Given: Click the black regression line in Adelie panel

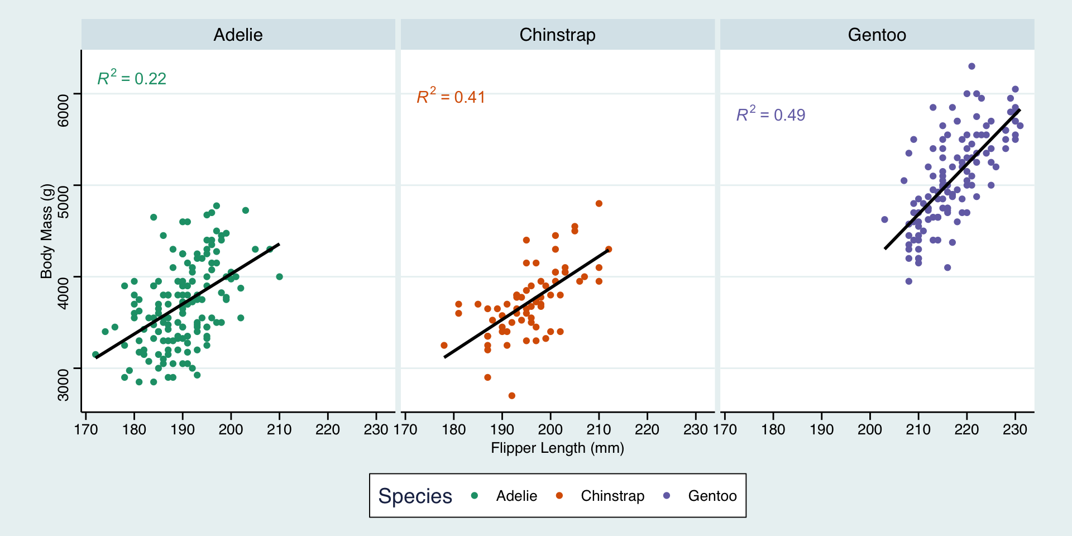Looking at the screenshot, I should (x=188, y=301).
